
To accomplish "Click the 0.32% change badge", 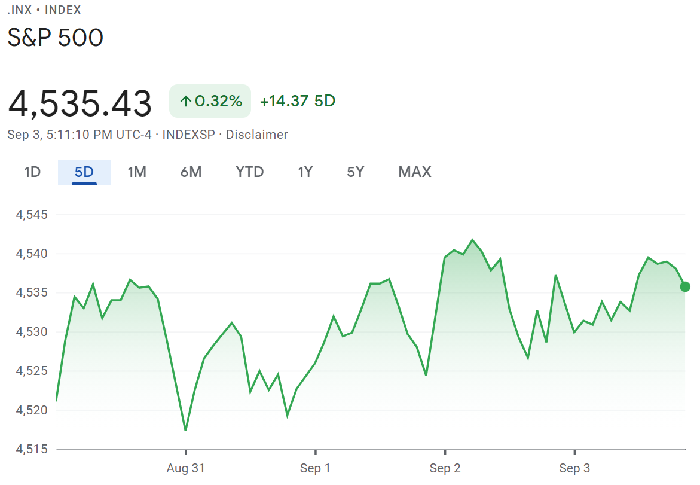I will [210, 101].
